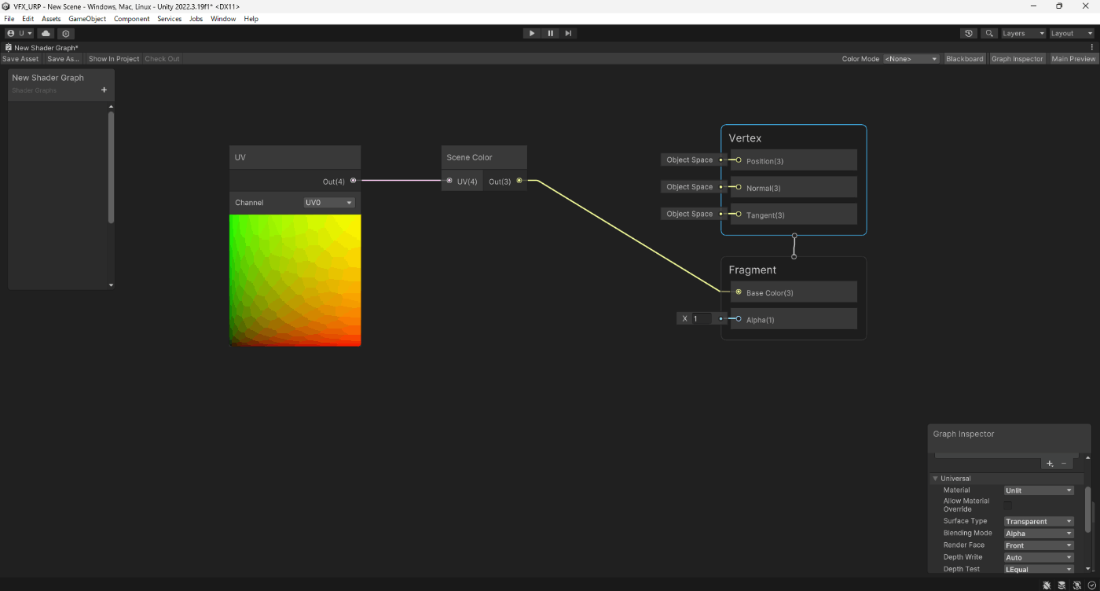This screenshot has height=591, width=1100.
Task: Click the Save Asset button
Action: point(20,59)
